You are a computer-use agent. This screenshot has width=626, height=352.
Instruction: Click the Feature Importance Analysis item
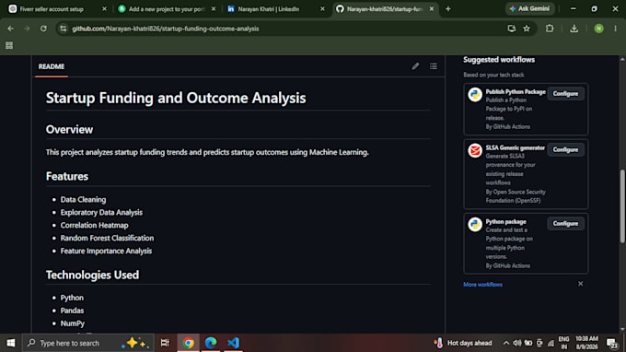point(106,251)
